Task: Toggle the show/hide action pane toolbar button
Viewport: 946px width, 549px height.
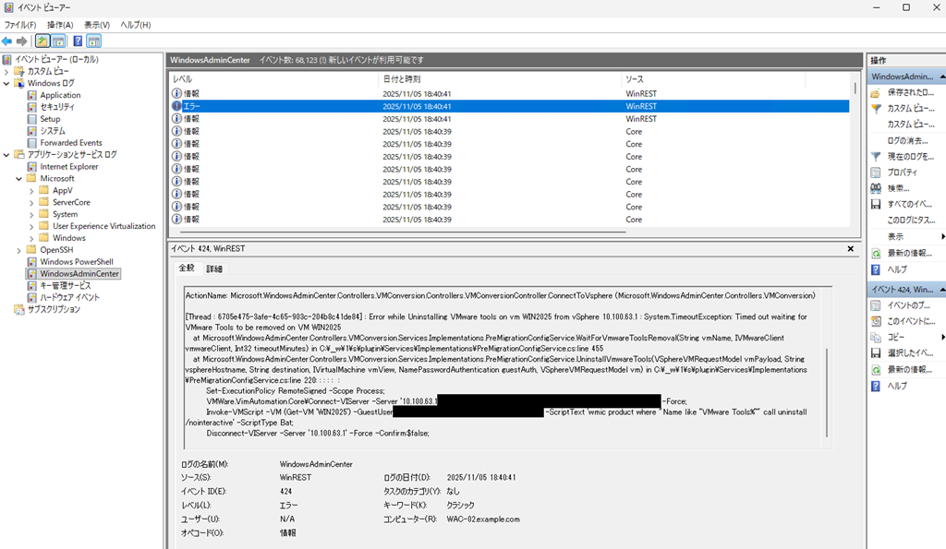Action: click(94, 42)
